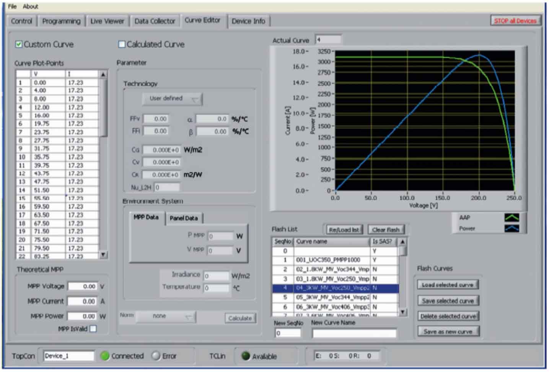Image resolution: width=549 pixels, height=372 pixels.
Task: Open the User defined technology dropdown
Action: click(172, 99)
